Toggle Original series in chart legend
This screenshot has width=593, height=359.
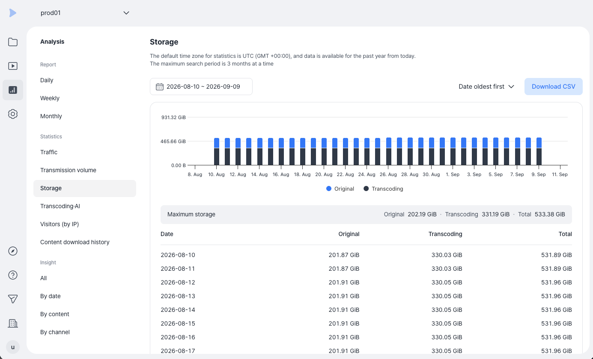click(x=340, y=188)
